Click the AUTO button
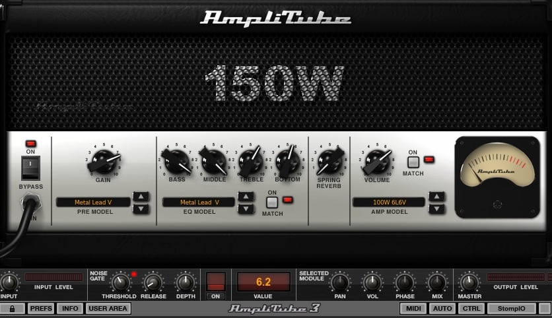 [442, 309]
